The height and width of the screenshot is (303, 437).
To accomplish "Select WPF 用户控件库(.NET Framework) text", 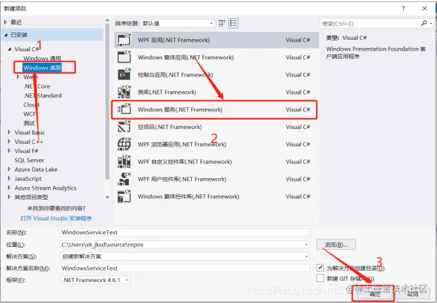I will pyautogui.click(x=182, y=179).
